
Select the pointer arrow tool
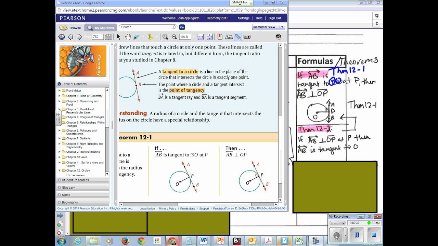pos(119,37)
